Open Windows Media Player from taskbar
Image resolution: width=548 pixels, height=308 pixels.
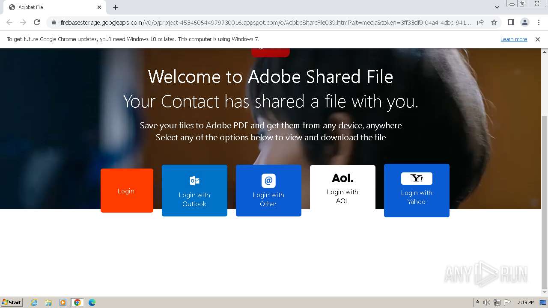(63, 302)
